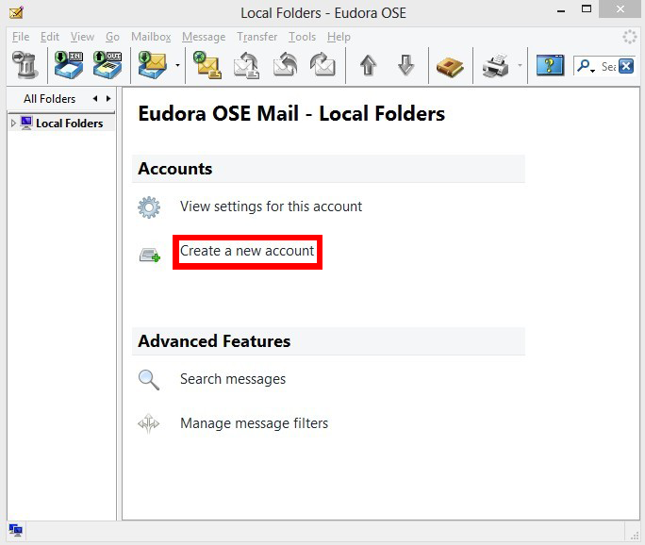
Task: Open the View menu
Action: click(82, 37)
